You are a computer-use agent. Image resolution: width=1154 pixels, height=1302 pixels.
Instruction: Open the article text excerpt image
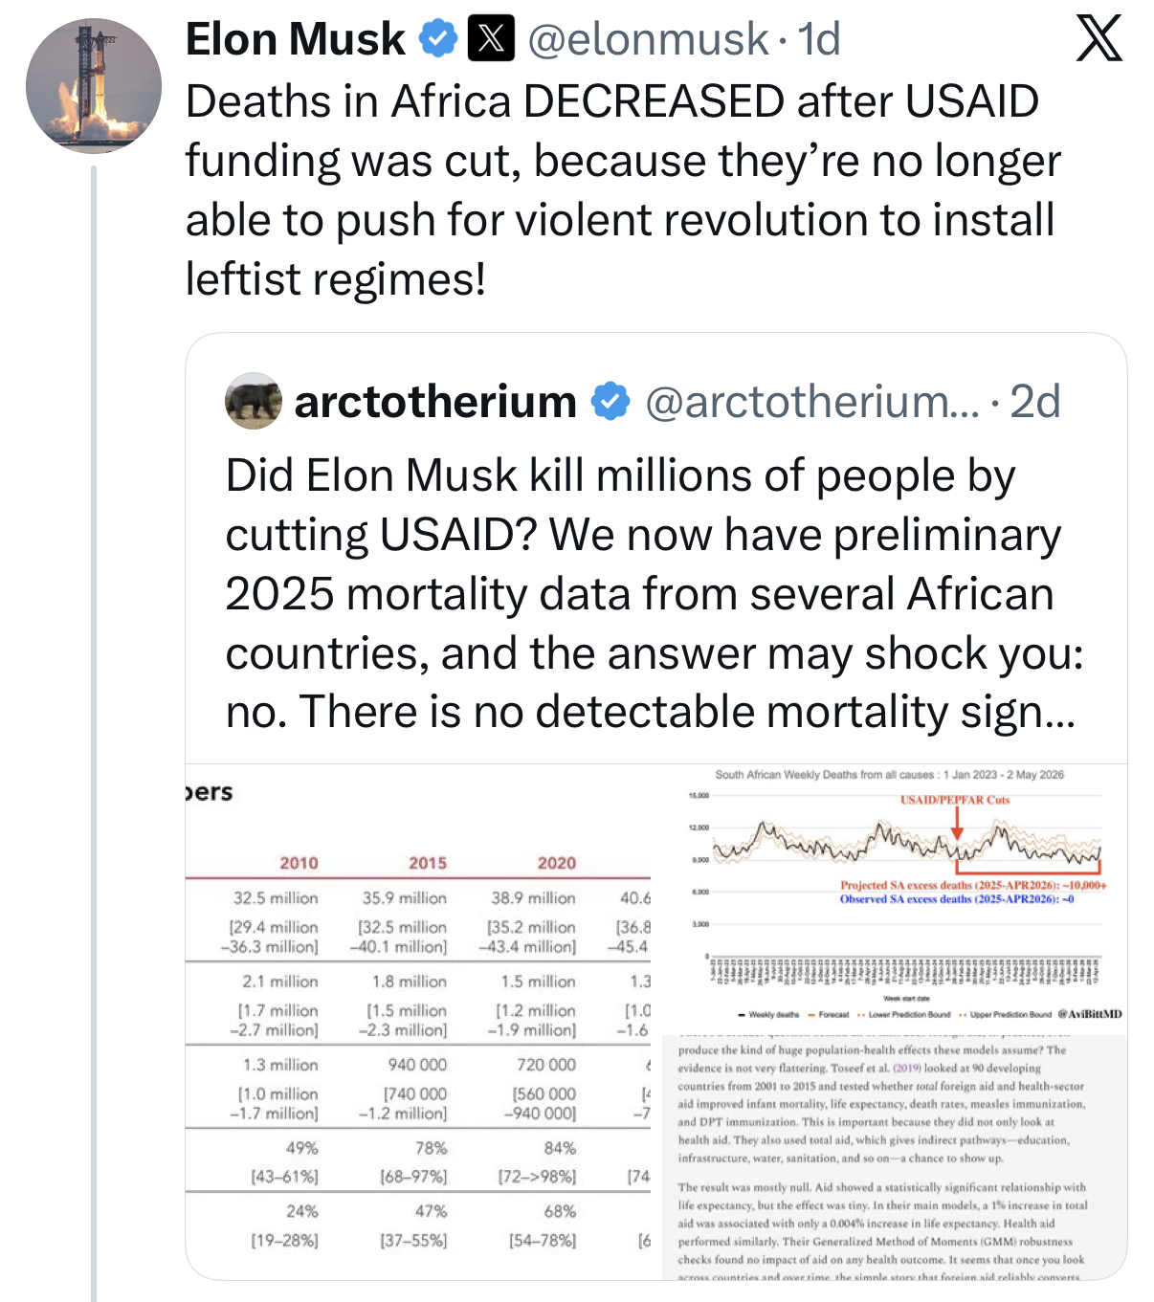point(895,1158)
